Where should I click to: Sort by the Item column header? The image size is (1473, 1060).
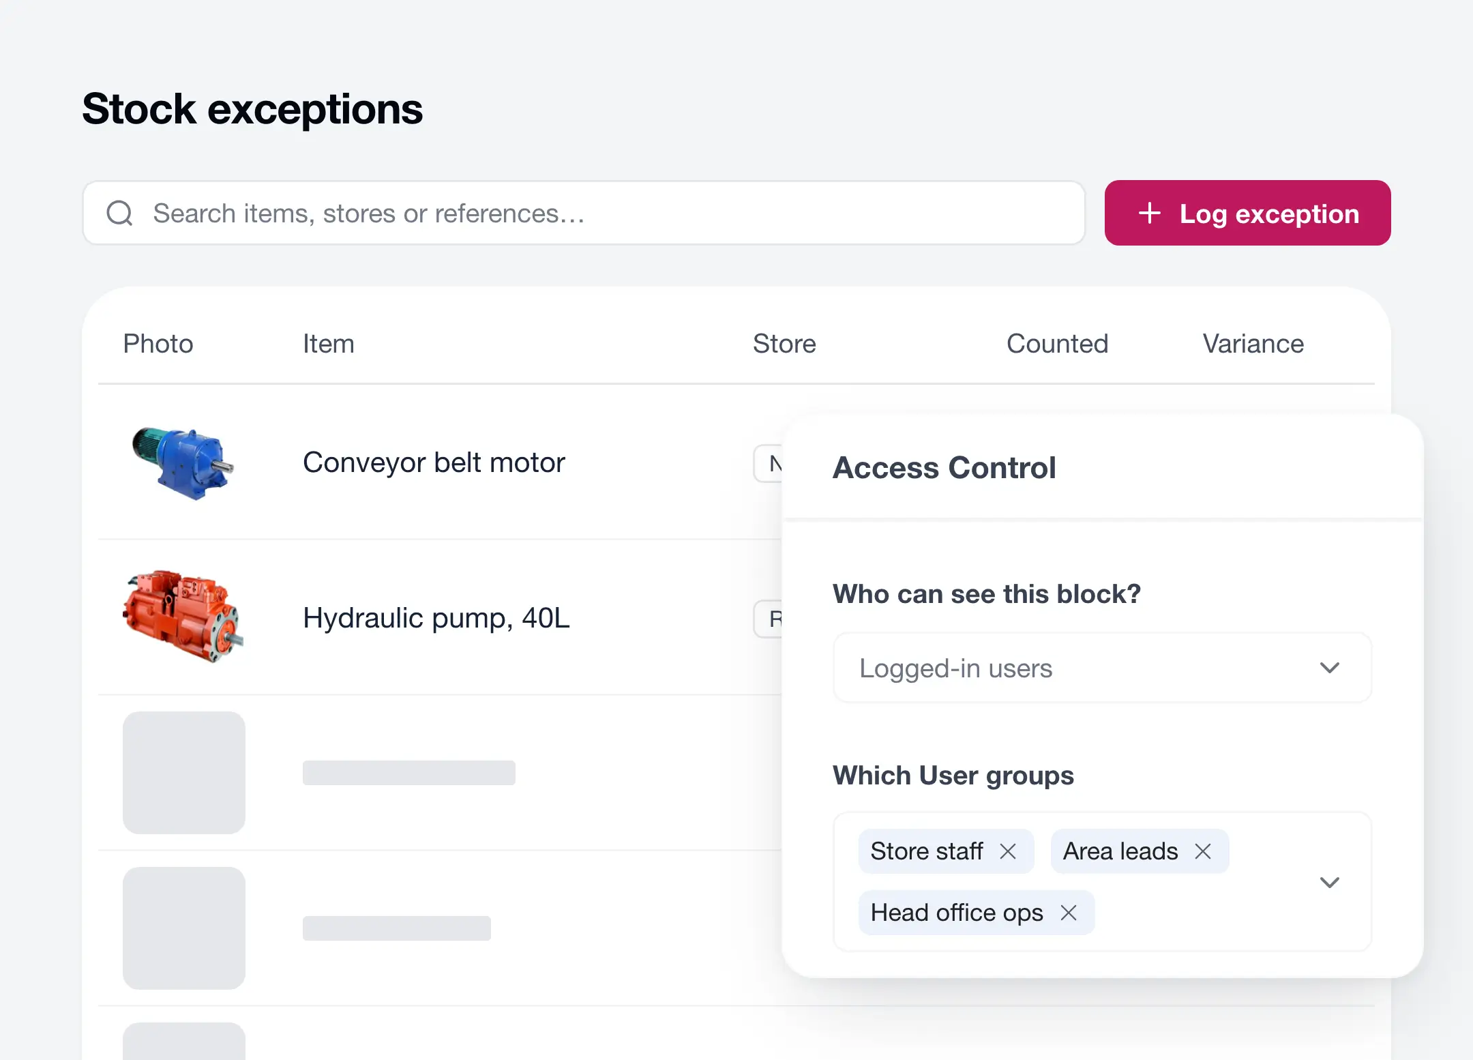pos(329,344)
